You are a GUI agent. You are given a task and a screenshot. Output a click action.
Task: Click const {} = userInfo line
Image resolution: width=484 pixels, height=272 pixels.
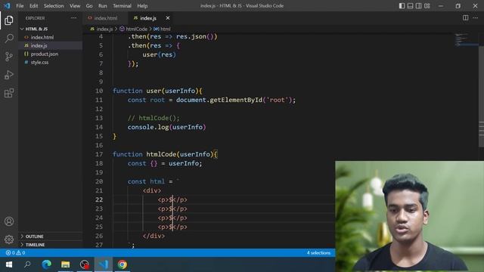pyautogui.click(x=165, y=163)
